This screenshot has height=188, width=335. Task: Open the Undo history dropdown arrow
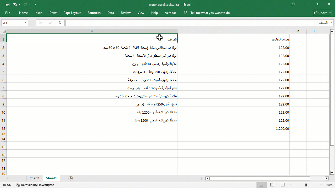click(19, 4)
